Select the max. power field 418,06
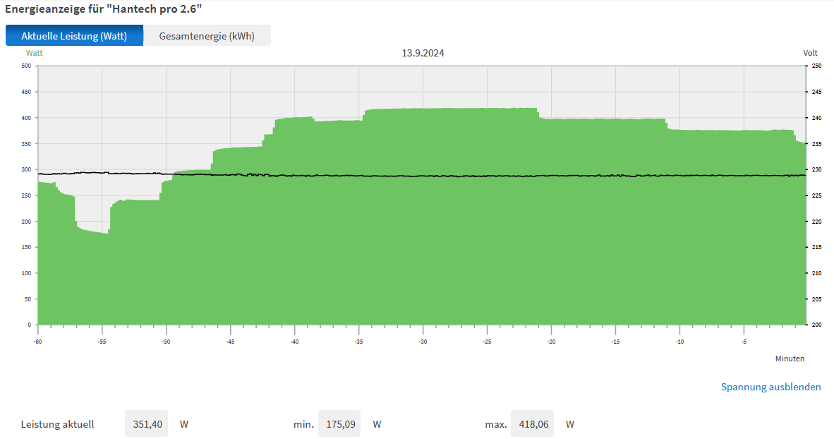The image size is (834, 439). click(532, 424)
